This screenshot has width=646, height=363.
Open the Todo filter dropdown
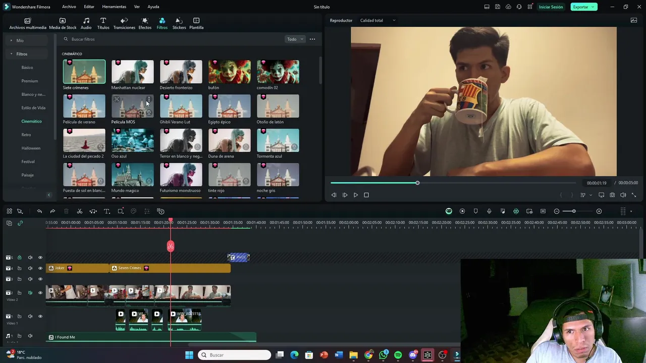295,39
